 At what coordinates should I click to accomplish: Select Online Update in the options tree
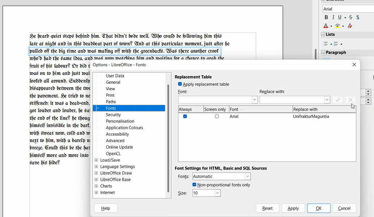[119, 147]
